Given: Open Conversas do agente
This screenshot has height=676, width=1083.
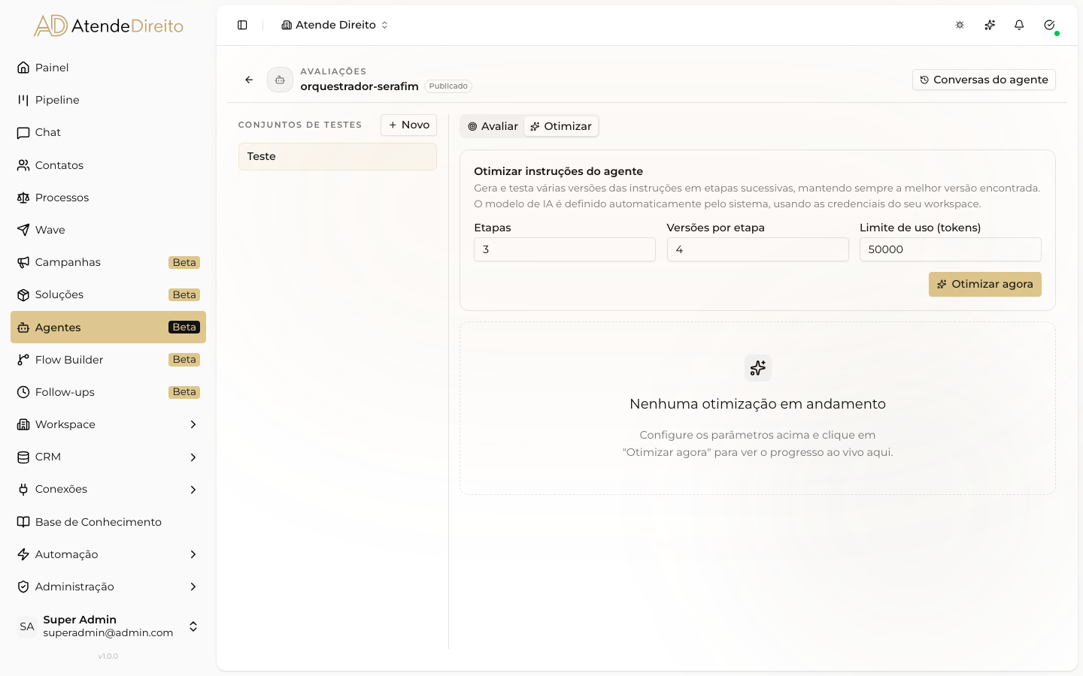Looking at the screenshot, I should coord(984,80).
